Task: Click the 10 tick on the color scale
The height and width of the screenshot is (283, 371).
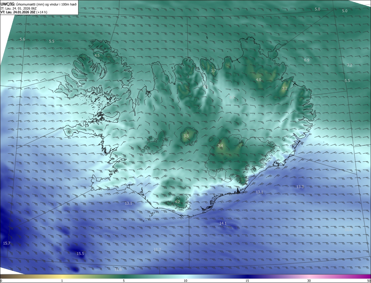Action: (x=185, y=281)
